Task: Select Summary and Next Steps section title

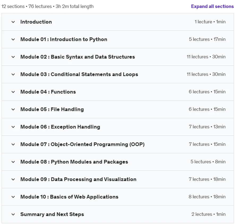Action: click(x=52, y=214)
